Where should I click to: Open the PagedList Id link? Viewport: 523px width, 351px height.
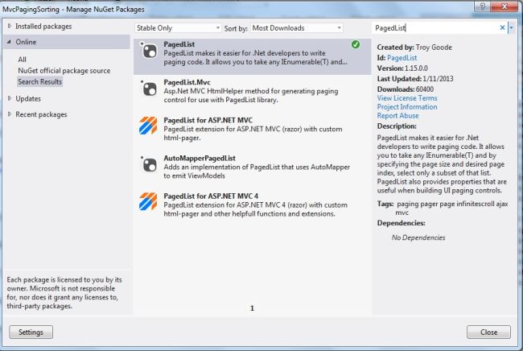[402, 58]
